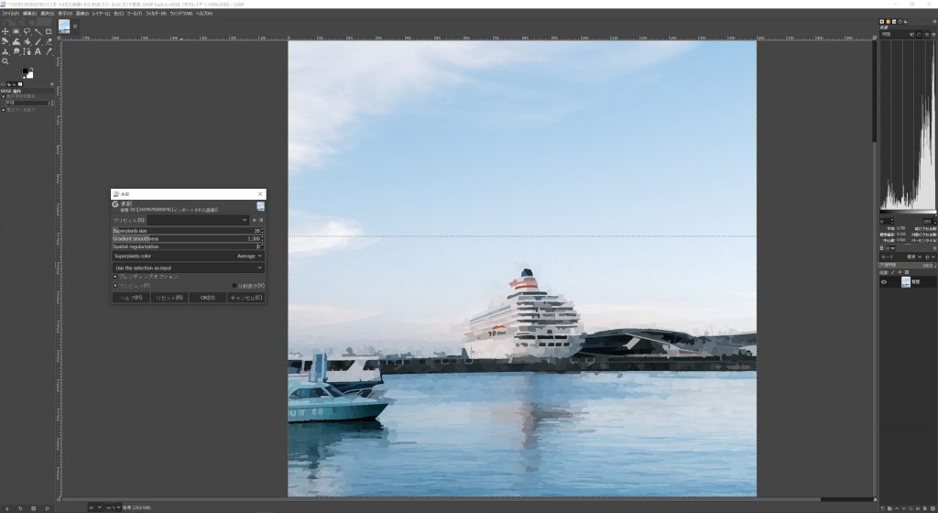Click the image tab thumbnail above canvas
This screenshot has width=938, height=513.
[64, 27]
